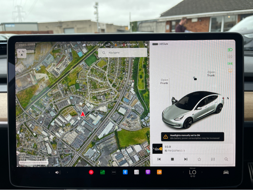Open the purple Podcasts app
This screenshot has width=253, height=190.
pyautogui.click(x=148, y=172)
